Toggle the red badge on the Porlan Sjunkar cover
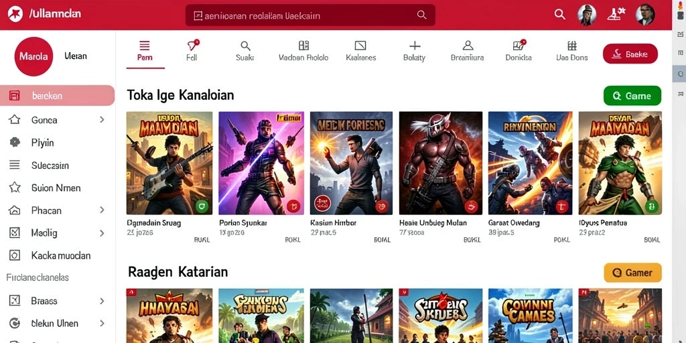686x343 pixels. (x=293, y=205)
